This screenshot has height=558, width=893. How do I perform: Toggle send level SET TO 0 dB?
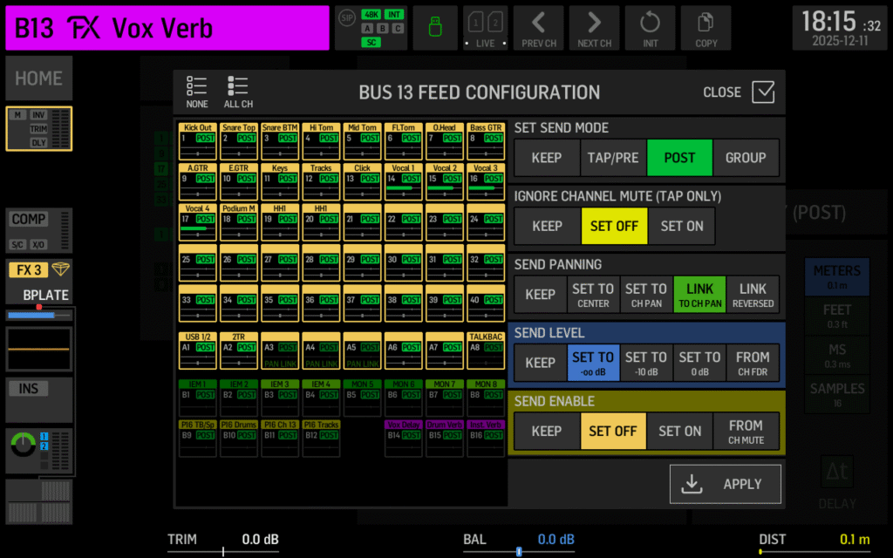point(699,362)
